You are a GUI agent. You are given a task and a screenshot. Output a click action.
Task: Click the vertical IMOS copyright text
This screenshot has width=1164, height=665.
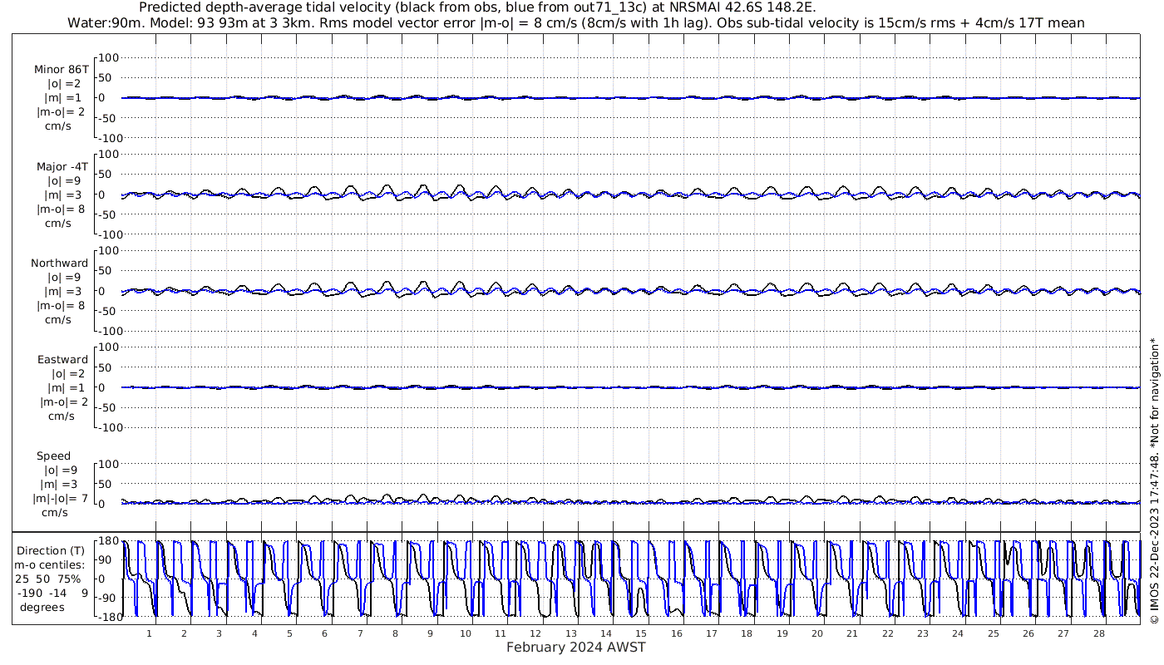[1153, 480]
